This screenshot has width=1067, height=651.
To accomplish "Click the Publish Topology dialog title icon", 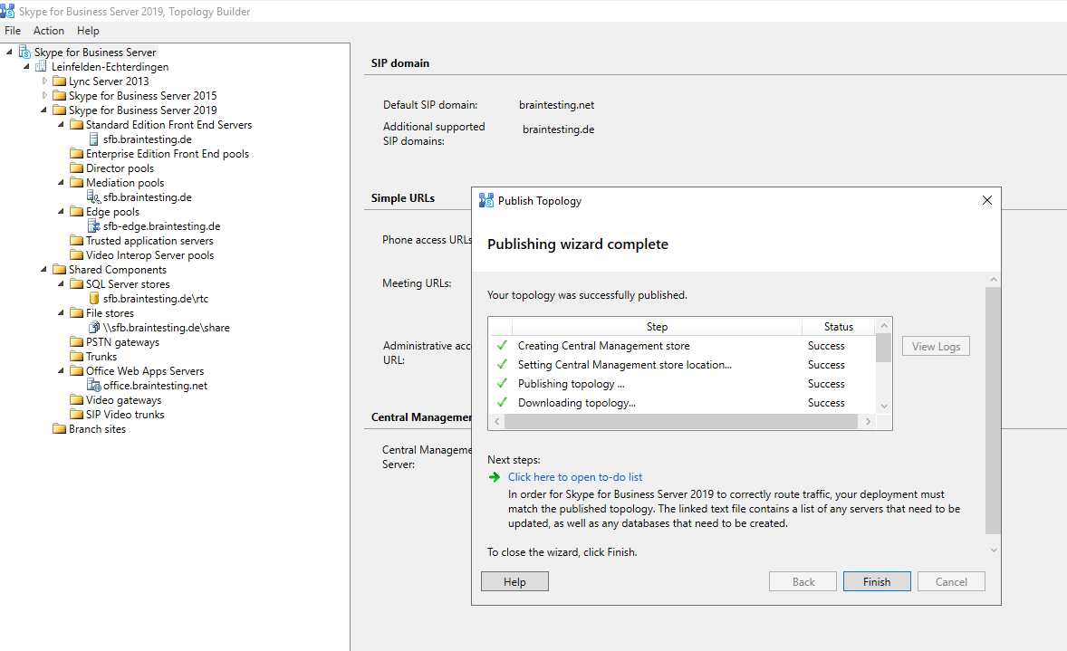I will point(487,200).
